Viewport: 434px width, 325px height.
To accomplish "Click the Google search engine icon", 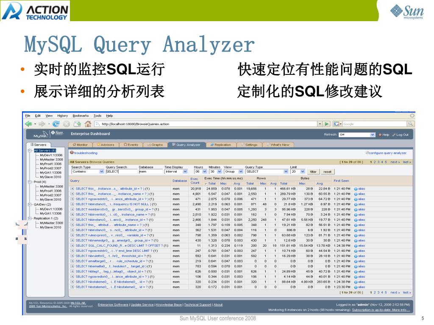I will click(336, 124).
